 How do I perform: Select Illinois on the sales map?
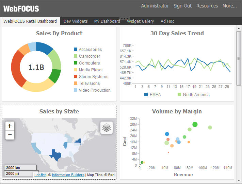coord(65,145)
